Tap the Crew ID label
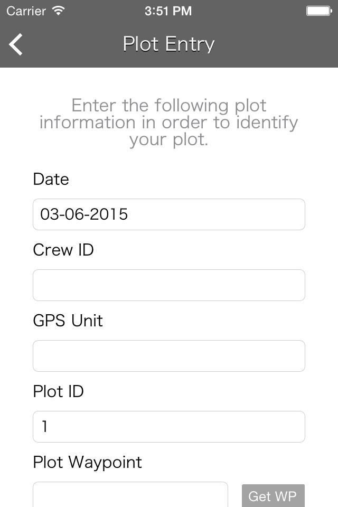Image resolution: width=338 pixels, height=507 pixels. tap(63, 250)
